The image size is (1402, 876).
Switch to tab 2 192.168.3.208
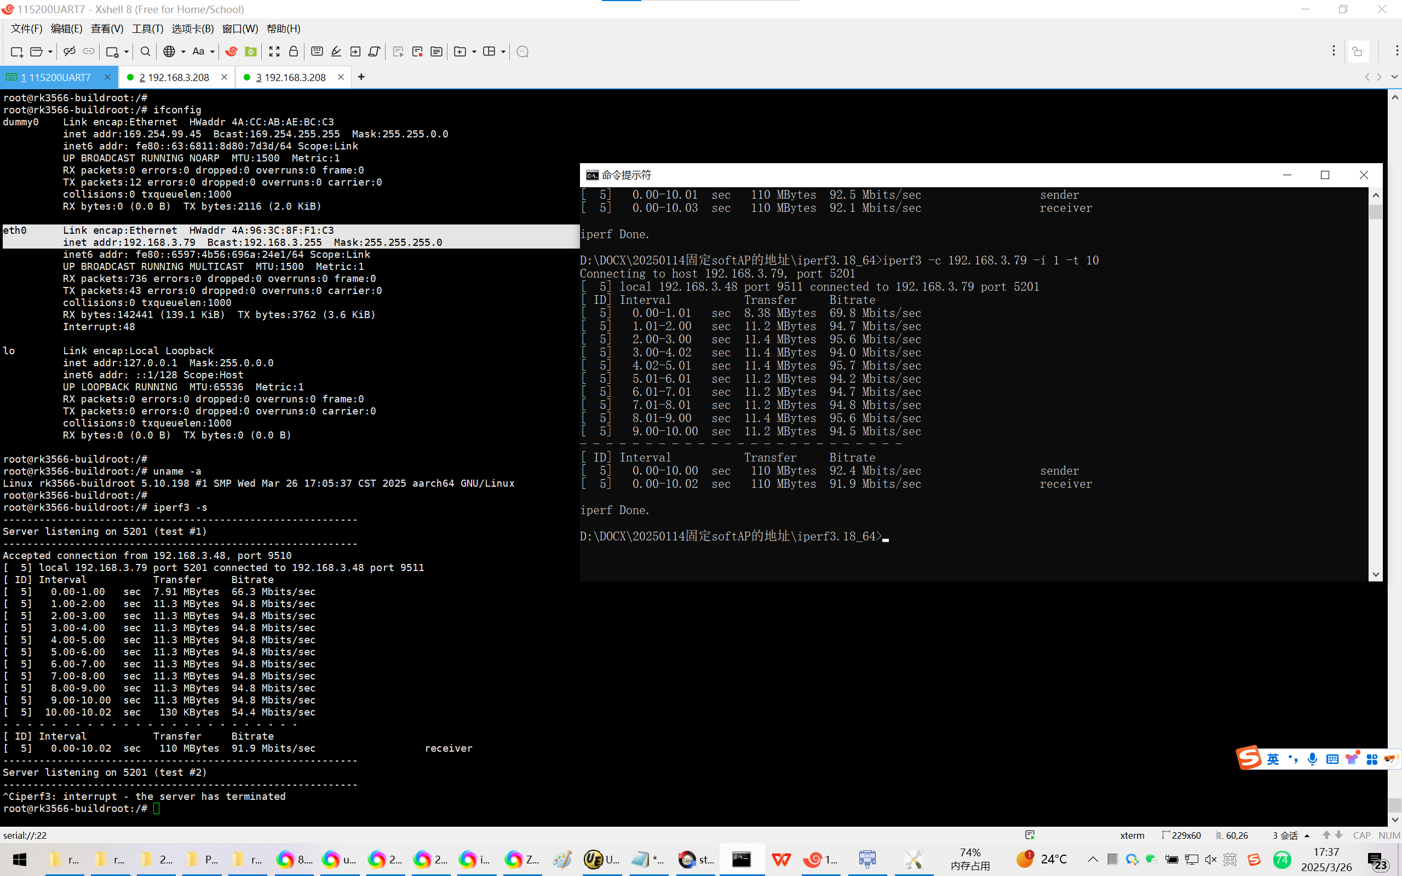point(174,77)
